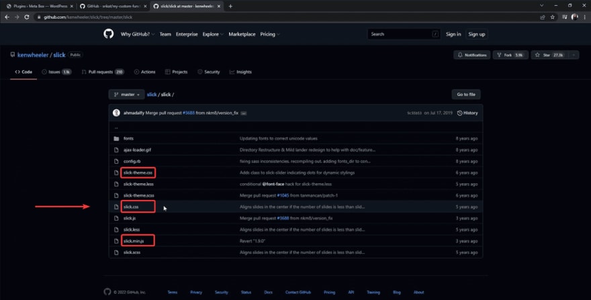Viewport: 591px width, 300px height.
Task: Click the browser back arrow
Action: point(7,17)
